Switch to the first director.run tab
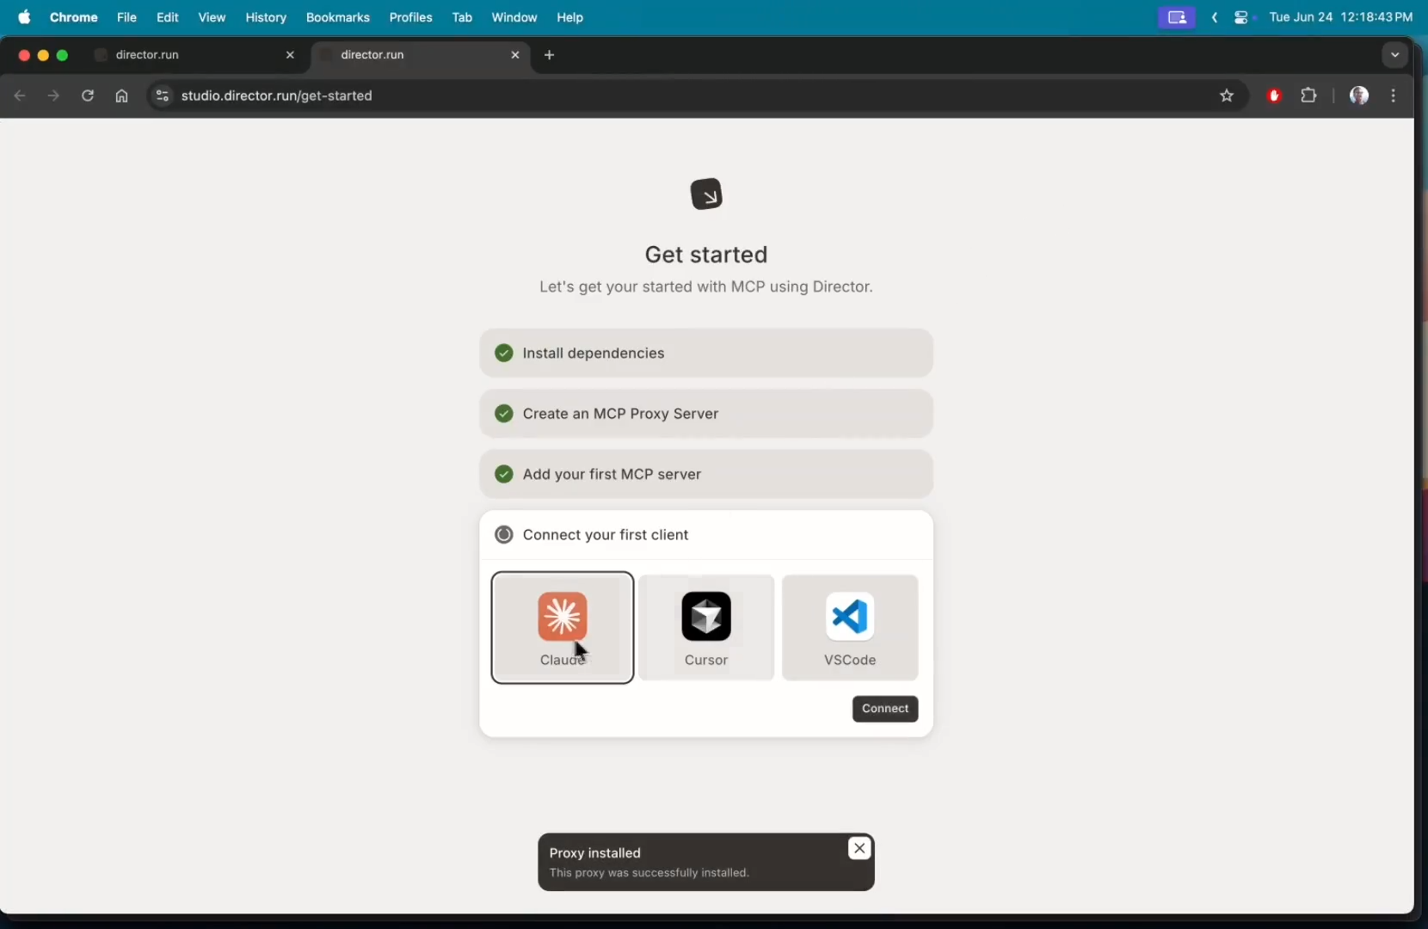Image resolution: width=1428 pixels, height=929 pixels. coord(194,55)
